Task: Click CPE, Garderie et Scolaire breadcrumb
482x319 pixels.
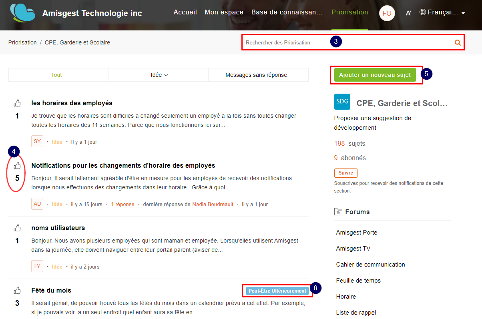Action: pos(77,42)
